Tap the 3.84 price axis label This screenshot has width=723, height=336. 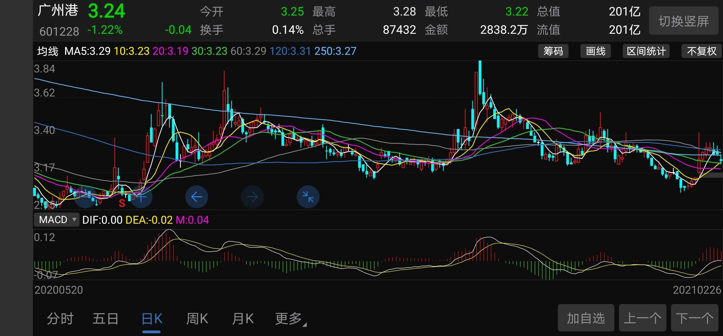tap(44, 69)
